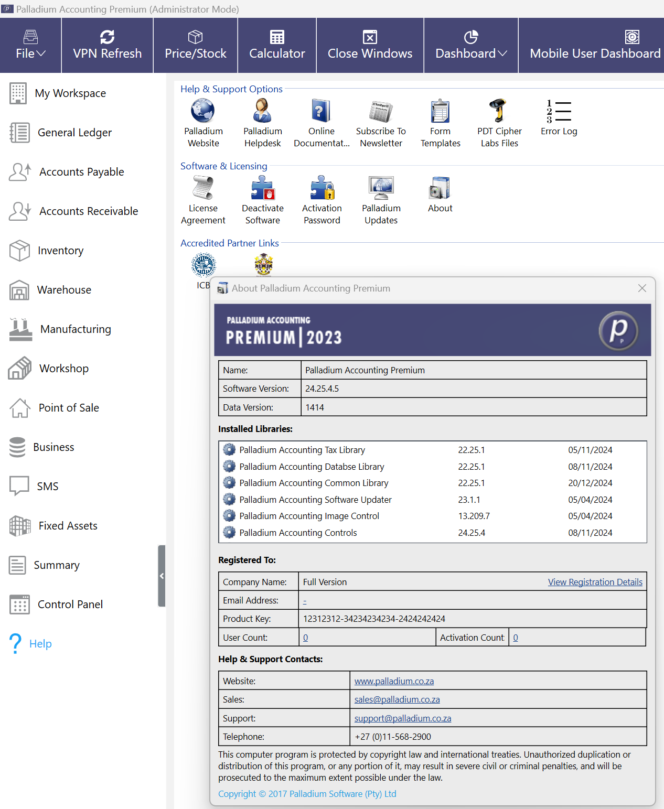Viewport: 664px width, 809px height.
Task: Open www.palladium.co.za website link
Action: pos(394,681)
